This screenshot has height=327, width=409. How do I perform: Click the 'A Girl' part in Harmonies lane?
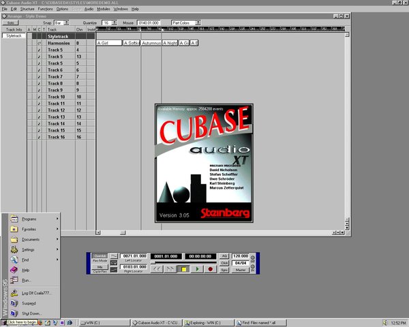(x=109, y=43)
